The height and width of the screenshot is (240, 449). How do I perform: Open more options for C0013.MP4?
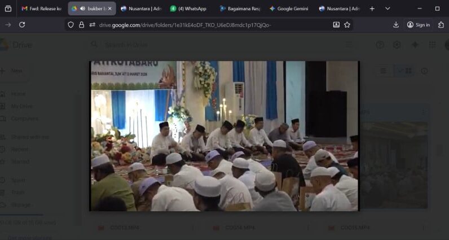[193, 228]
